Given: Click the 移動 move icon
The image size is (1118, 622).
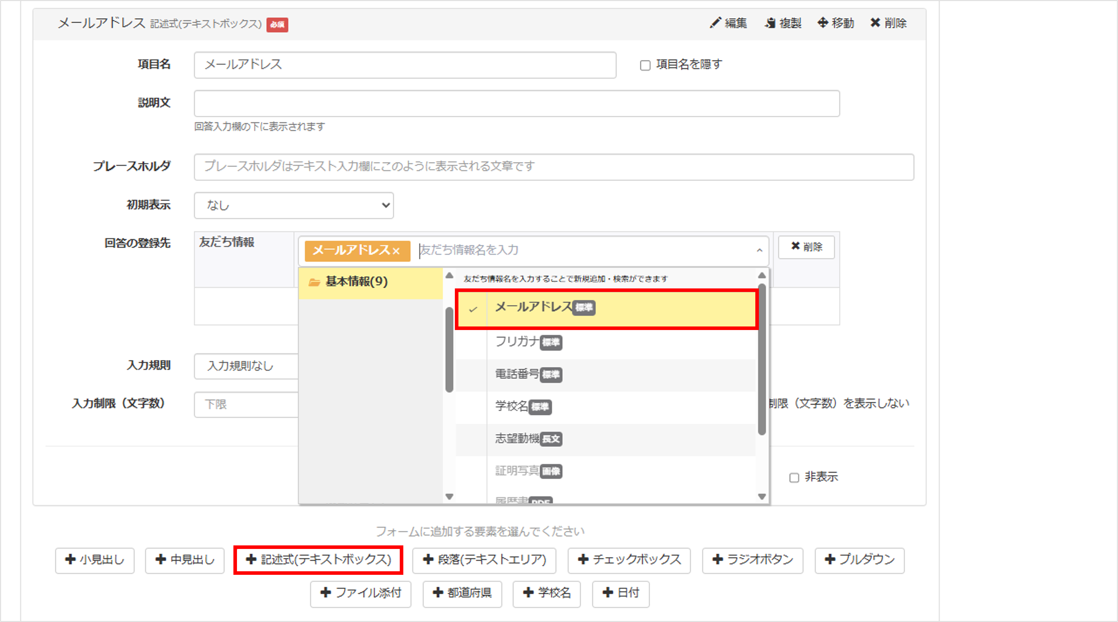Looking at the screenshot, I should (822, 23).
